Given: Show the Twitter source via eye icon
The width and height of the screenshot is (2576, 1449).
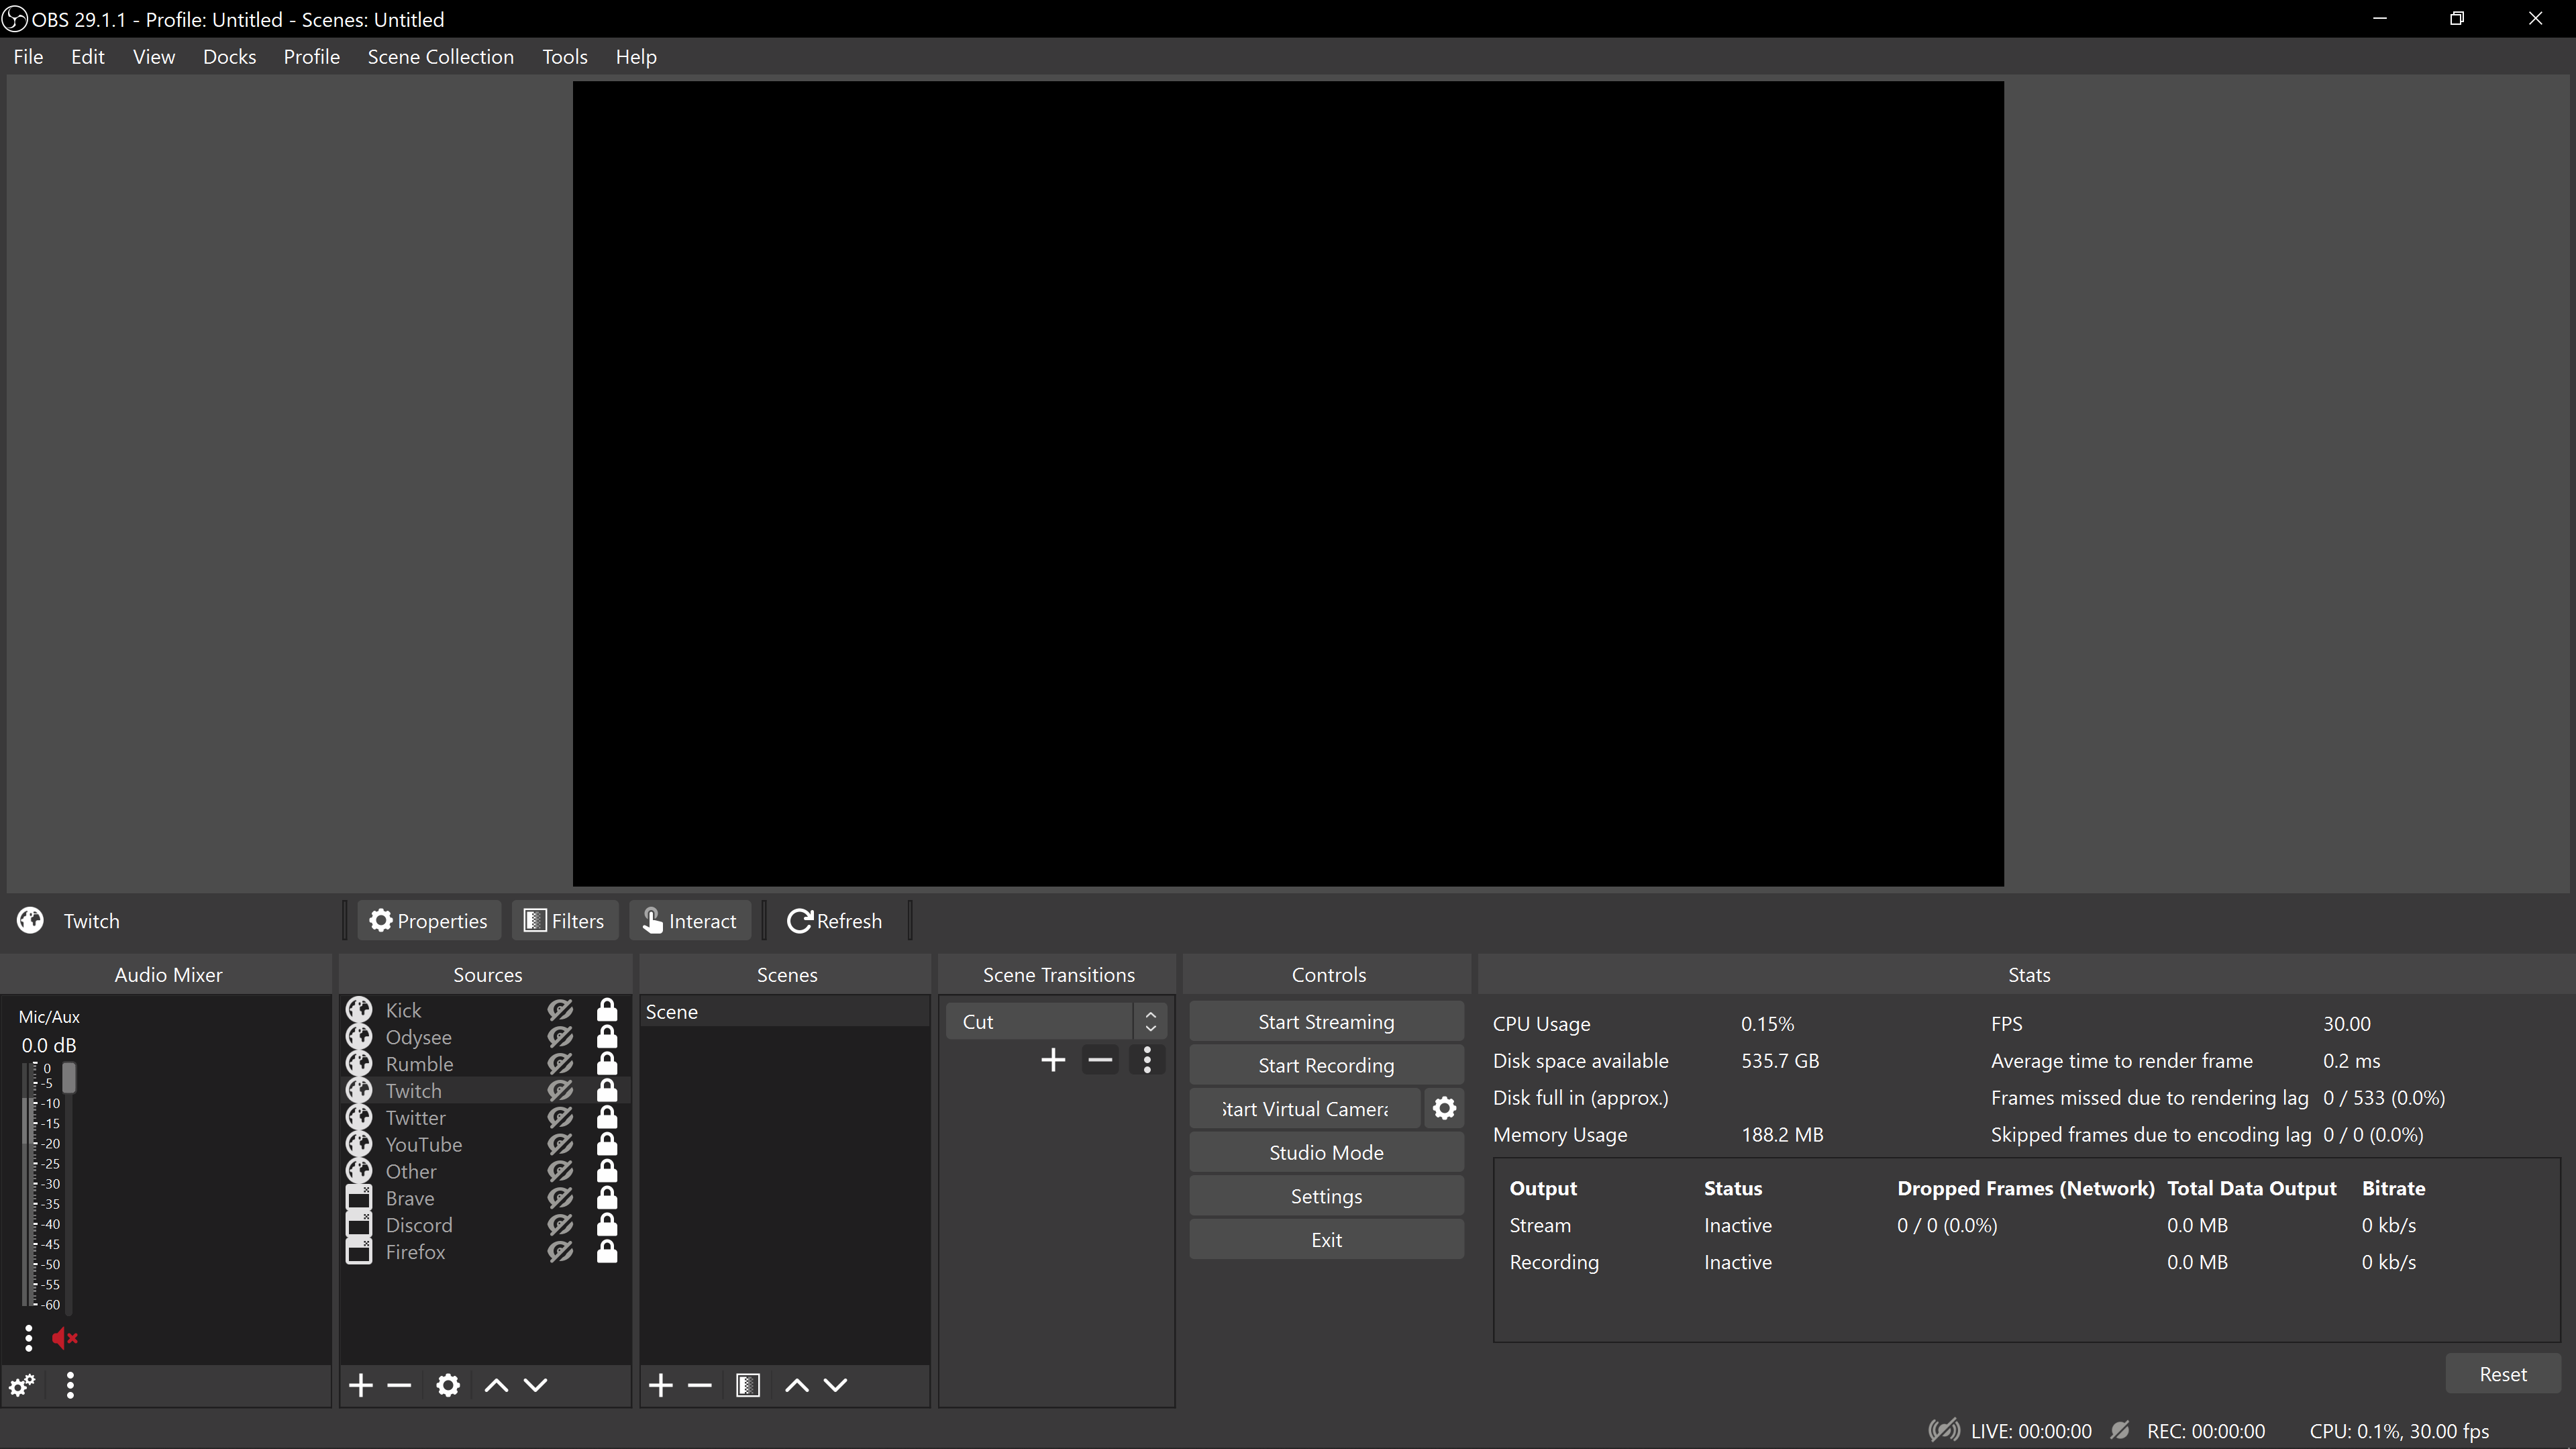Looking at the screenshot, I should click(560, 1117).
